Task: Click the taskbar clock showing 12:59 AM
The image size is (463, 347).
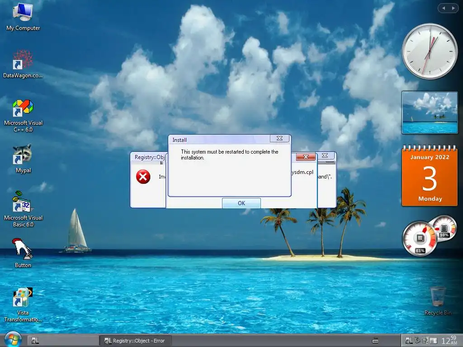Action: [449, 340]
